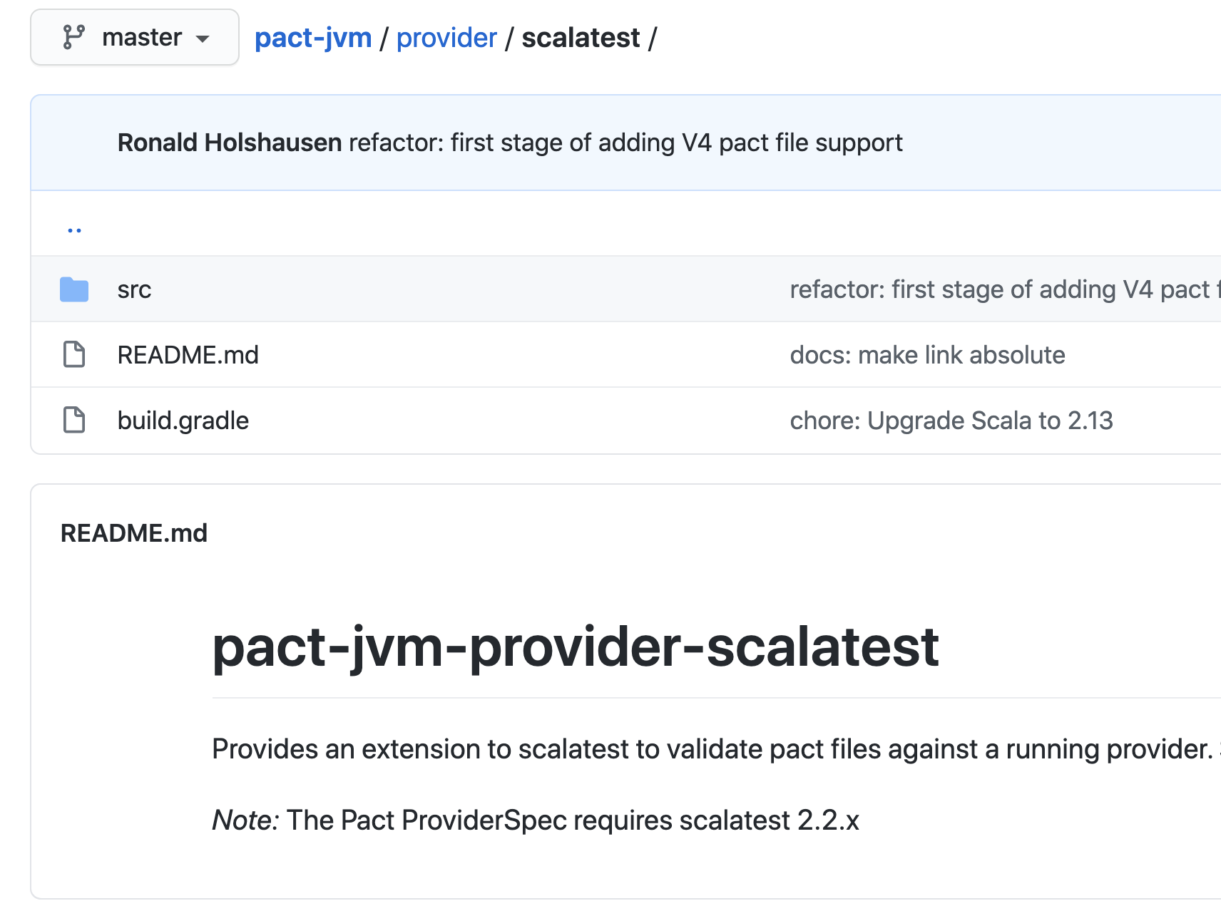Go to the pact-jvm repository root
Image resolution: width=1221 pixels, height=901 pixels.
point(313,38)
